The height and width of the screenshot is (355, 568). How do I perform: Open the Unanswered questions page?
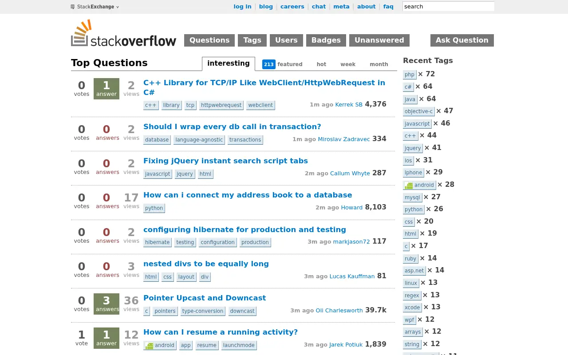pos(379,40)
